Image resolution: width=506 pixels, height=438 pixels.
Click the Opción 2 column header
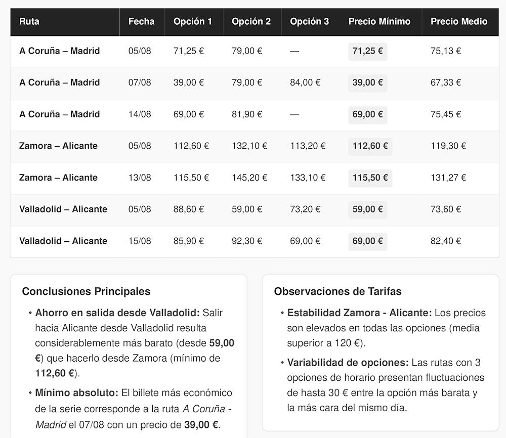(252, 22)
